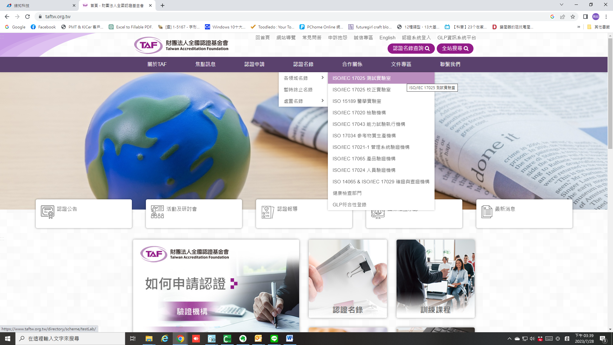613x345 pixels.
Task: Reload the page with refresh icon
Action: [x=27, y=17]
